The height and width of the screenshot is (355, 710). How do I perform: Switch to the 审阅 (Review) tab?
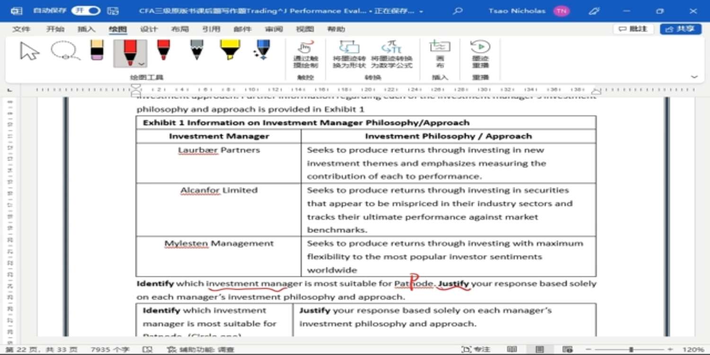274,29
